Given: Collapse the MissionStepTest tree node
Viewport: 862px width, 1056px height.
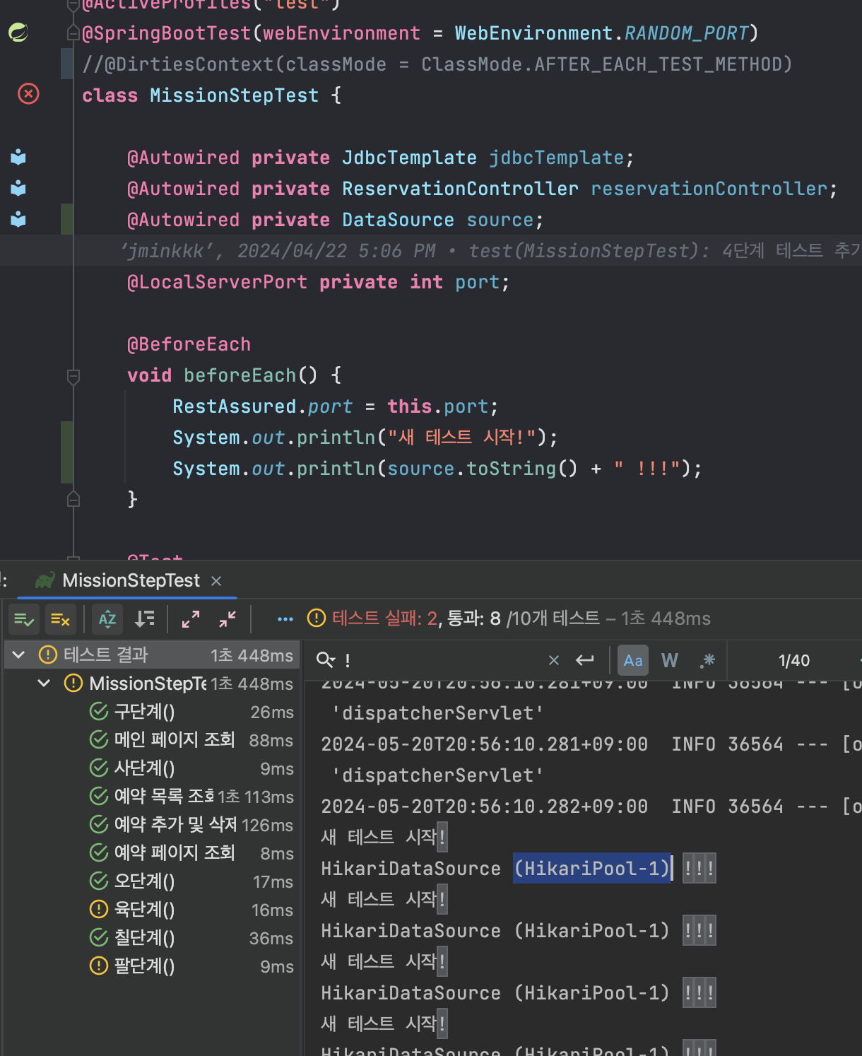Looking at the screenshot, I should pos(44,683).
